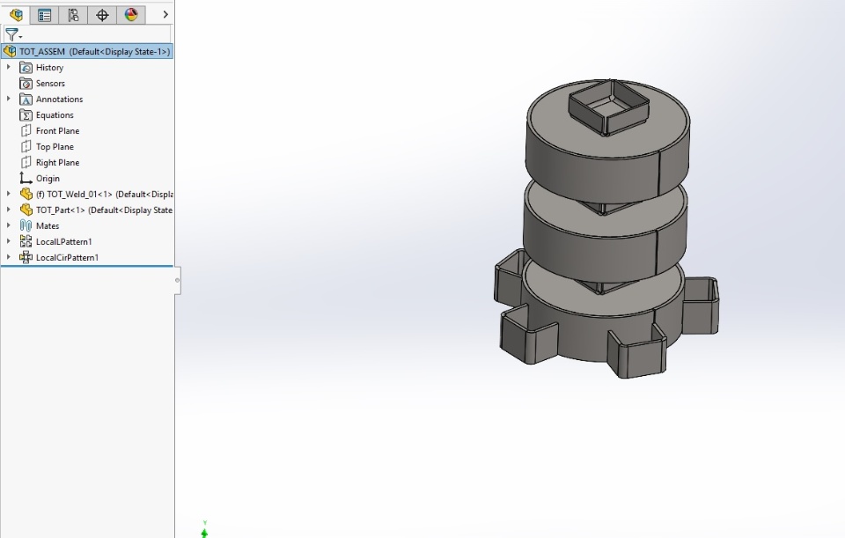Expand the TOT_Weld_01<1> component
845x538 pixels.
(x=8, y=194)
